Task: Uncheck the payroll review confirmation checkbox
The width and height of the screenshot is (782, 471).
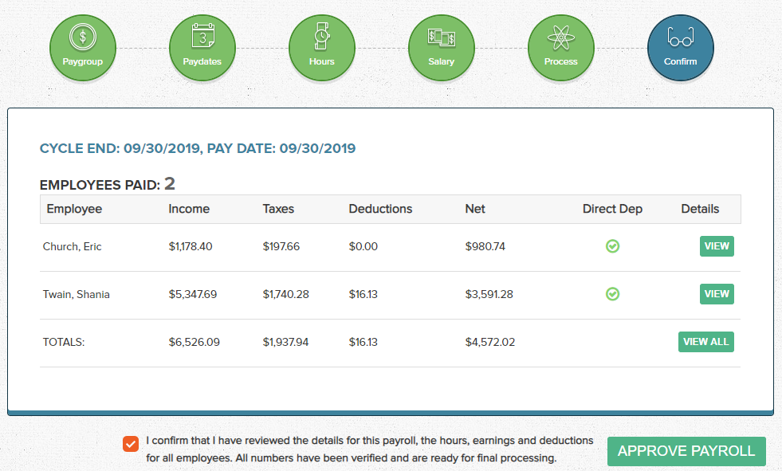Action: click(131, 444)
